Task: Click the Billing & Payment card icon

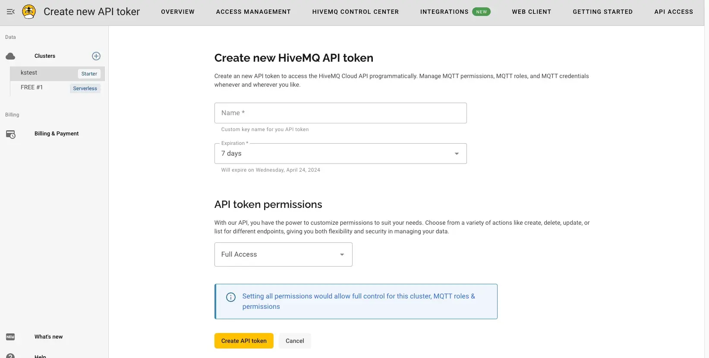Action: click(11, 134)
